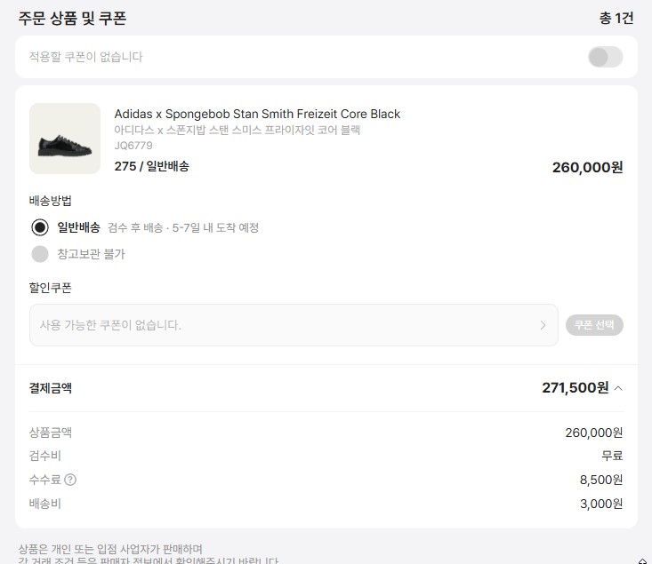Toggle the coupon apply switch
The image size is (652, 564).
pyautogui.click(x=605, y=58)
